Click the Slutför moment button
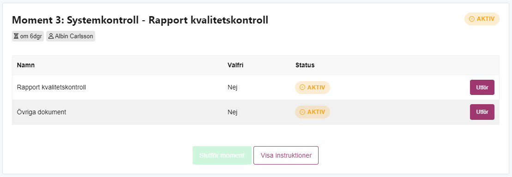Viewport: 512px width, 177px height. (x=222, y=155)
